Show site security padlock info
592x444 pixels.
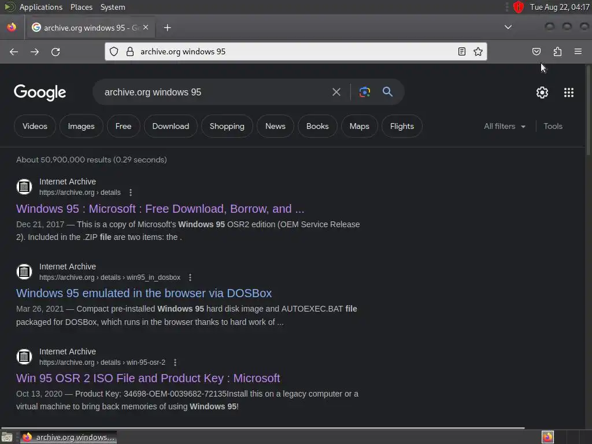click(130, 51)
